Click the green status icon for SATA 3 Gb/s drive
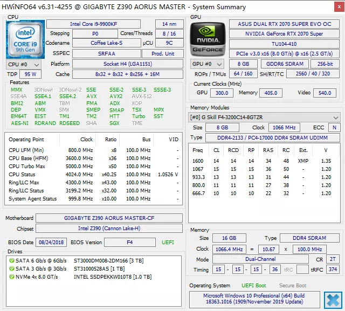 12,269
